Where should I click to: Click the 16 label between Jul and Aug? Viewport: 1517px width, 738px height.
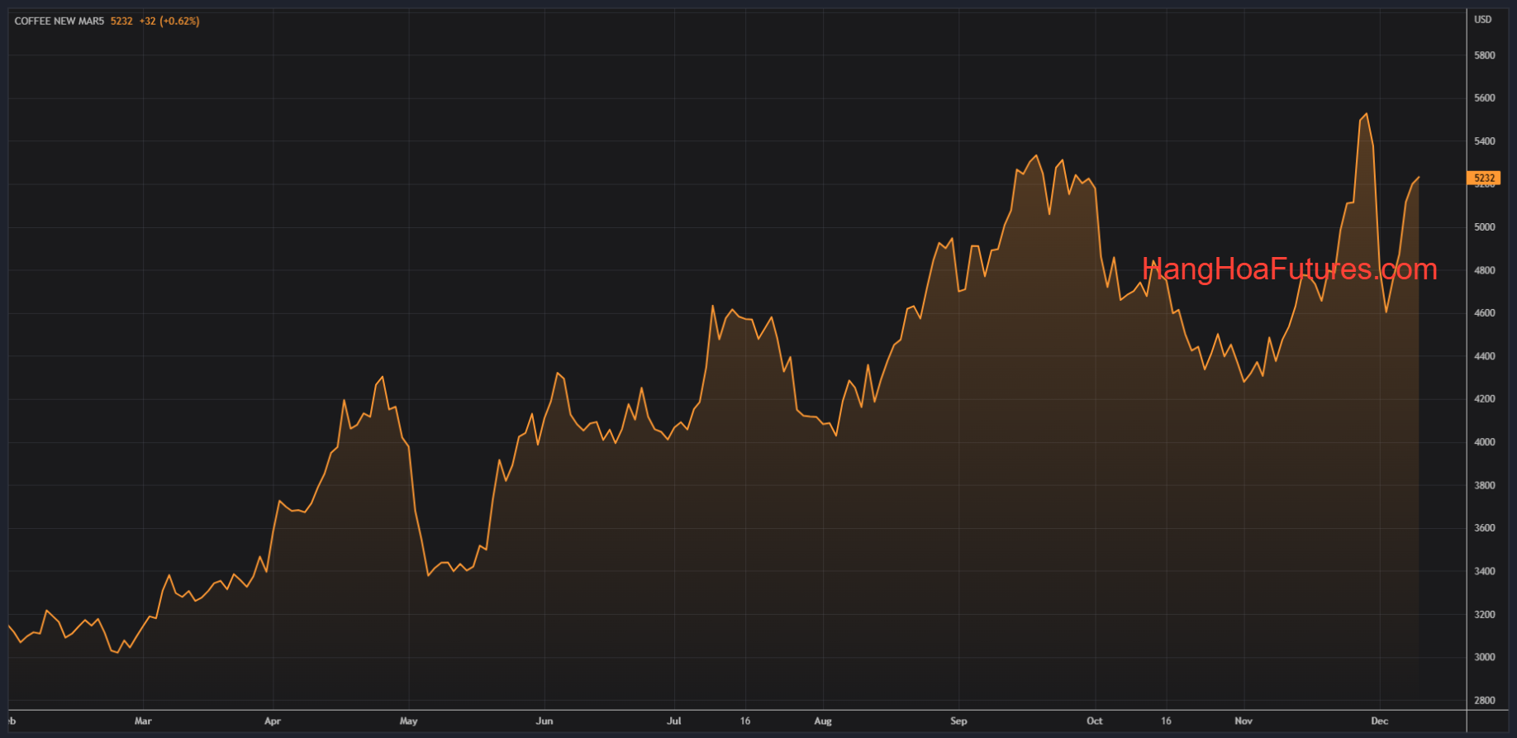tap(745, 721)
